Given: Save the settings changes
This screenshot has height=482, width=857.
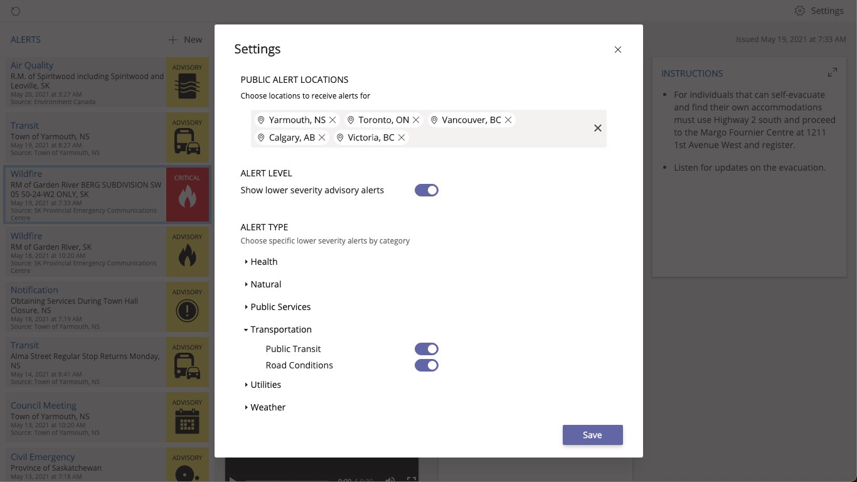Looking at the screenshot, I should pos(592,435).
